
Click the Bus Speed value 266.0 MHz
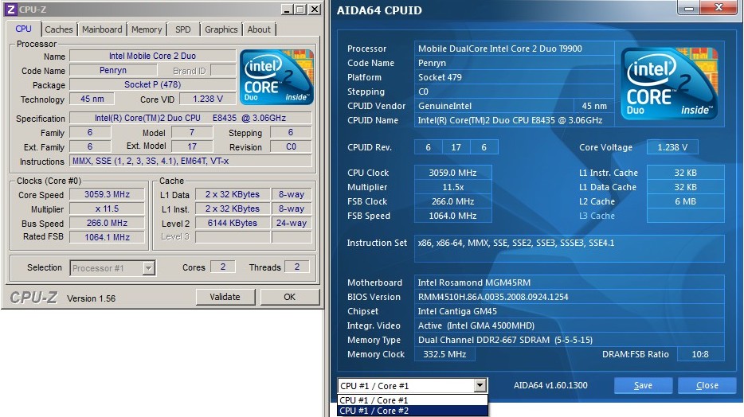(x=108, y=223)
